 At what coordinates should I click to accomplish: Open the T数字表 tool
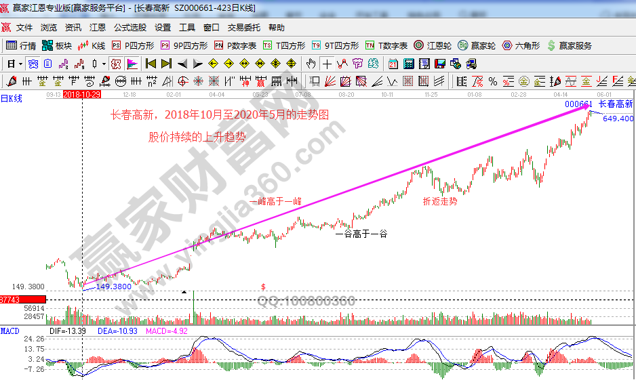(x=386, y=46)
